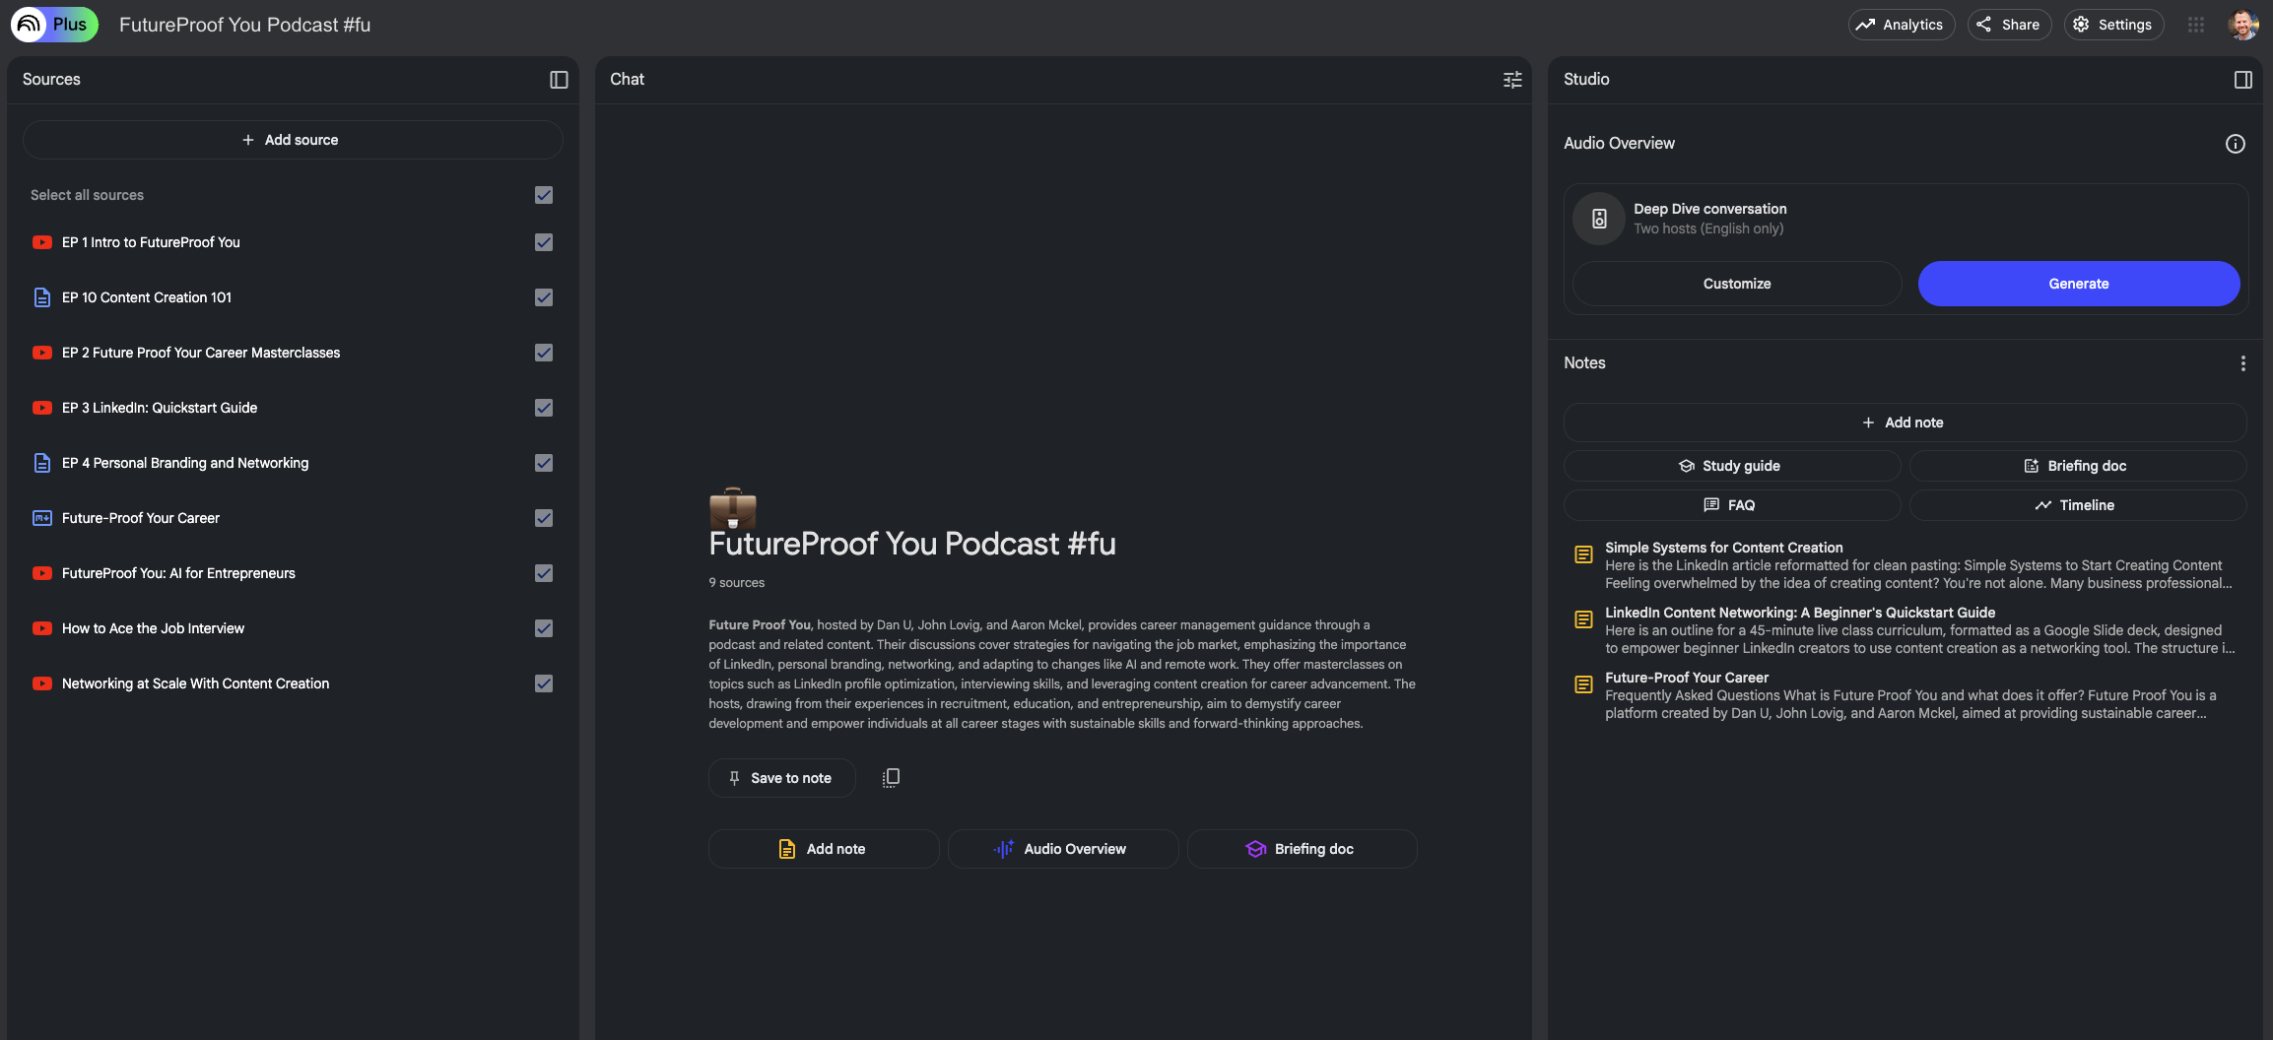Viewport: 2273px width, 1040px height.
Task: Click Add note chip in Chat
Action: tap(824, 849)
